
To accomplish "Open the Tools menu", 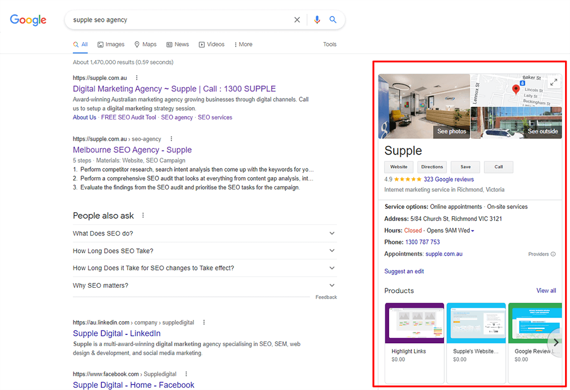I will coord(330,44).
